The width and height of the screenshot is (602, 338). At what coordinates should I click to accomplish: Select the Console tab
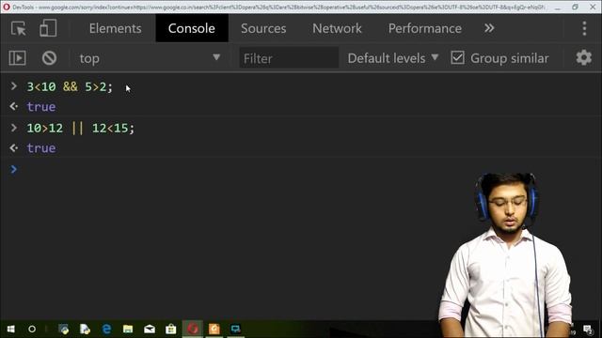tap(192, 28)
